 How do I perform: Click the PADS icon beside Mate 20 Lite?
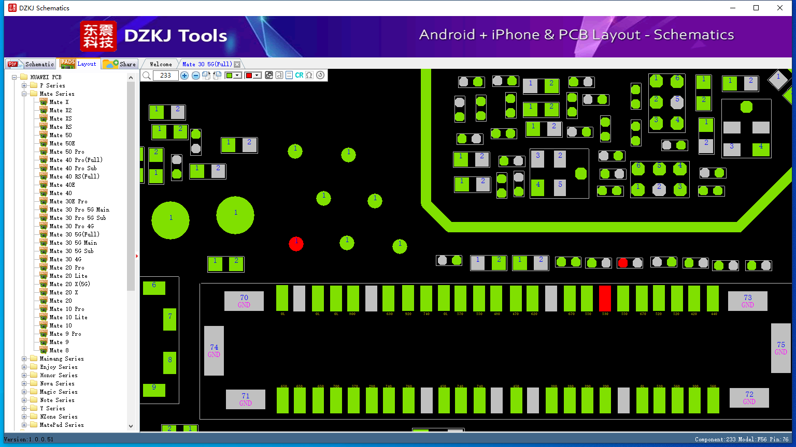[x=44, y=276]
